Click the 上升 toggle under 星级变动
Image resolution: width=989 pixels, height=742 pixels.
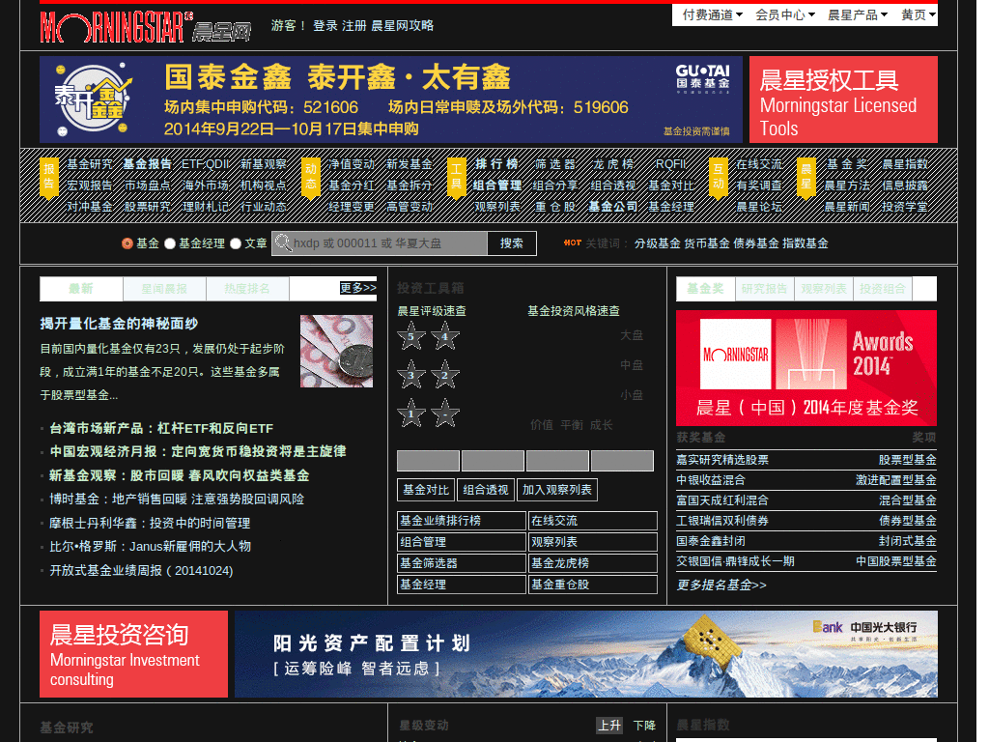tap(609, 726)
